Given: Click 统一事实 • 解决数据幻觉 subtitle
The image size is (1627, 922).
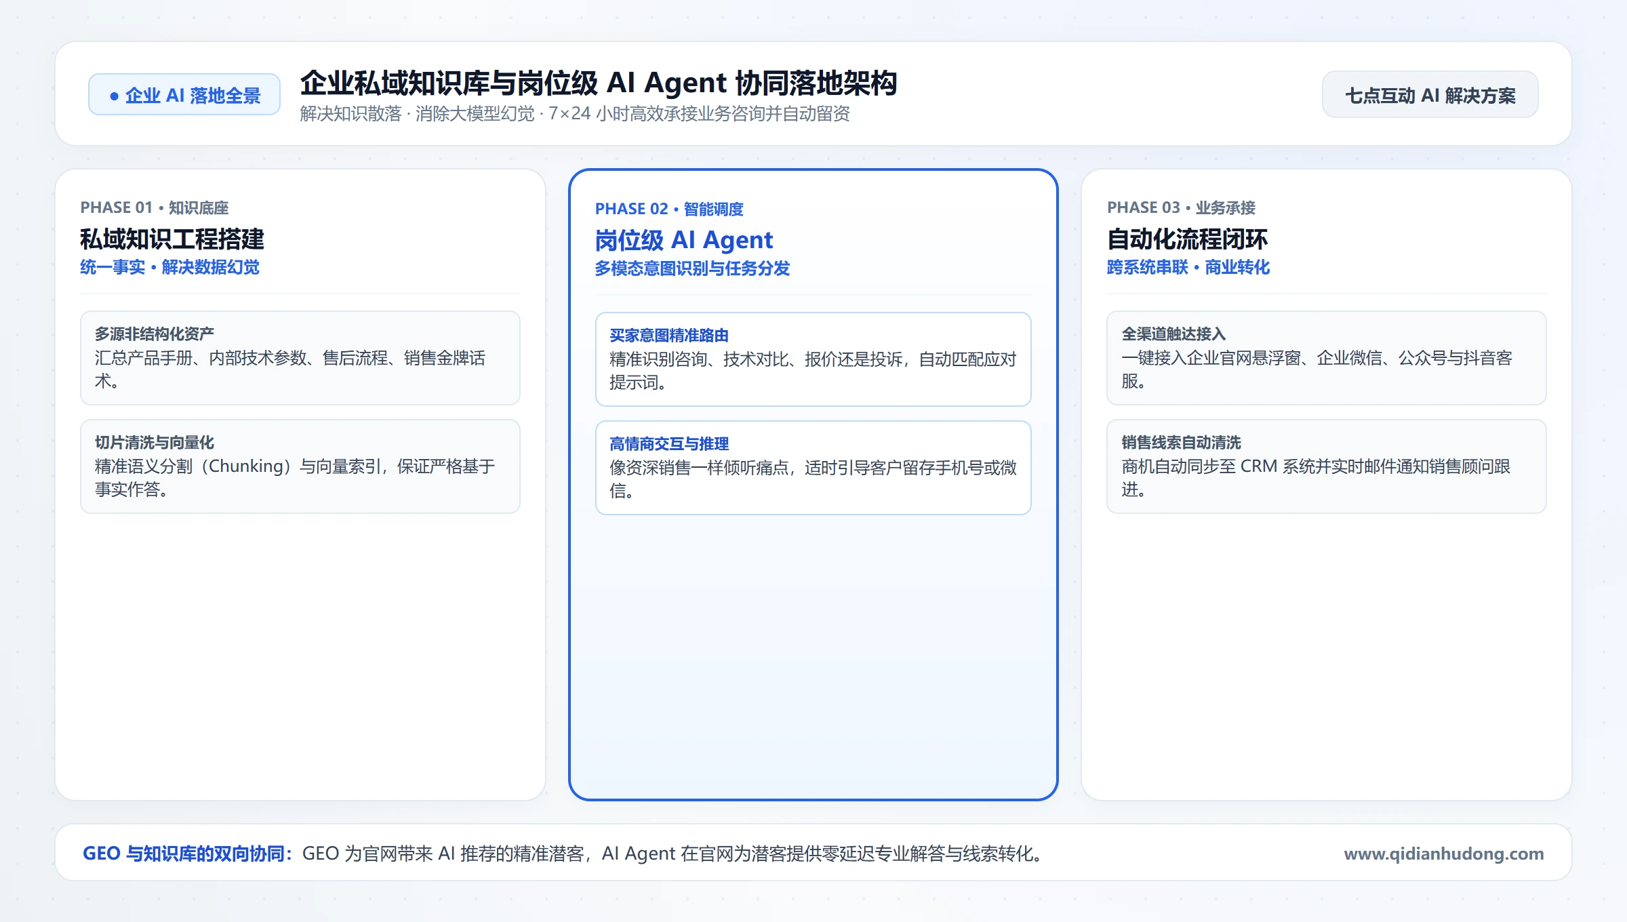Looking at the screenshot, I should point(169,267).
